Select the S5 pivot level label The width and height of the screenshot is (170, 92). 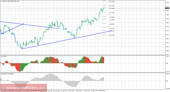click(112, 35)
